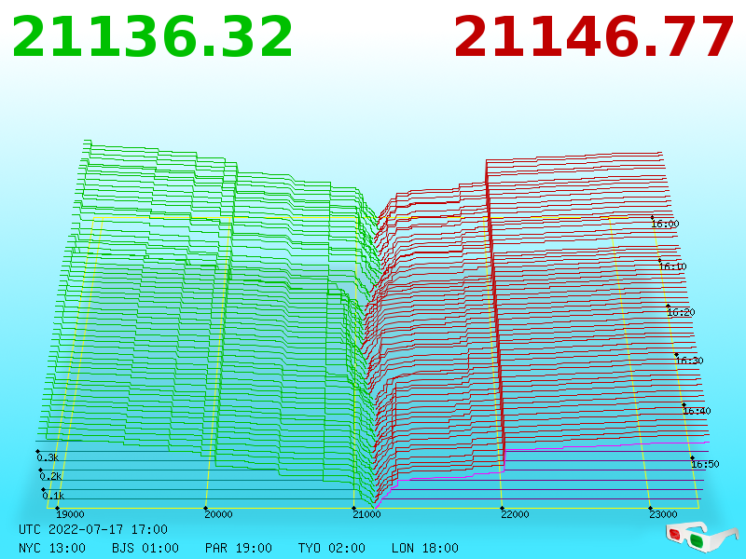Click the green bid price 21136.32
Image resolution: width=746 pixels, height=559 pixels.
pyautogui.click(x=152, y=37)
